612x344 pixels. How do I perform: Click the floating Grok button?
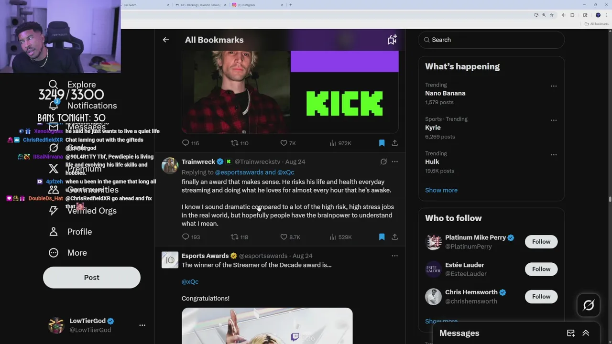[x=589, y=305]
